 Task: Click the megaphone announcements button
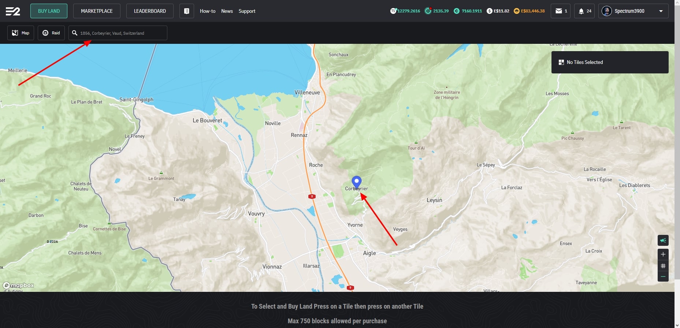pos(663,240)
